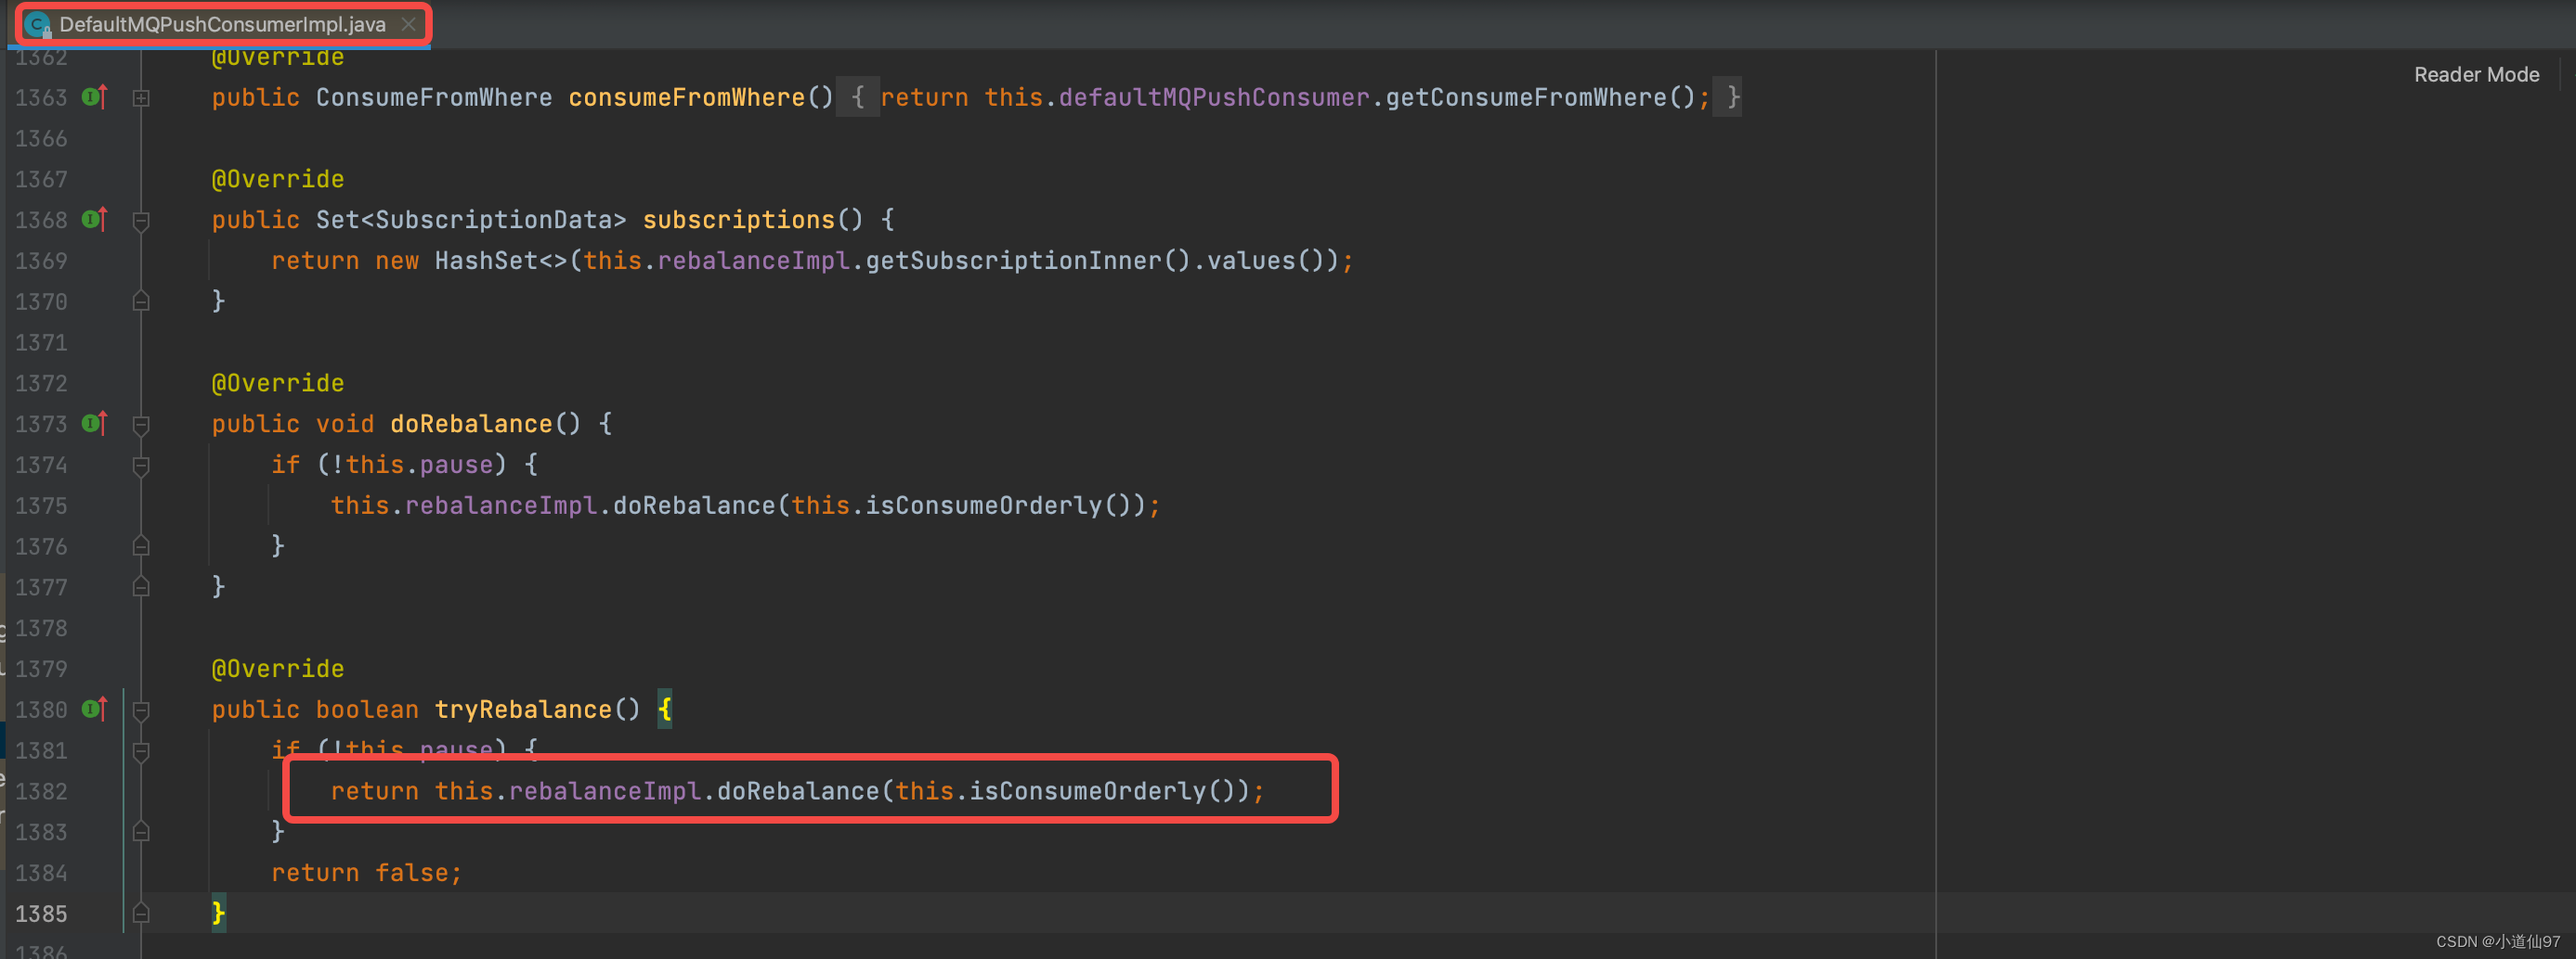Collapse the subscriptions method on line 1368

coord(141,220)
